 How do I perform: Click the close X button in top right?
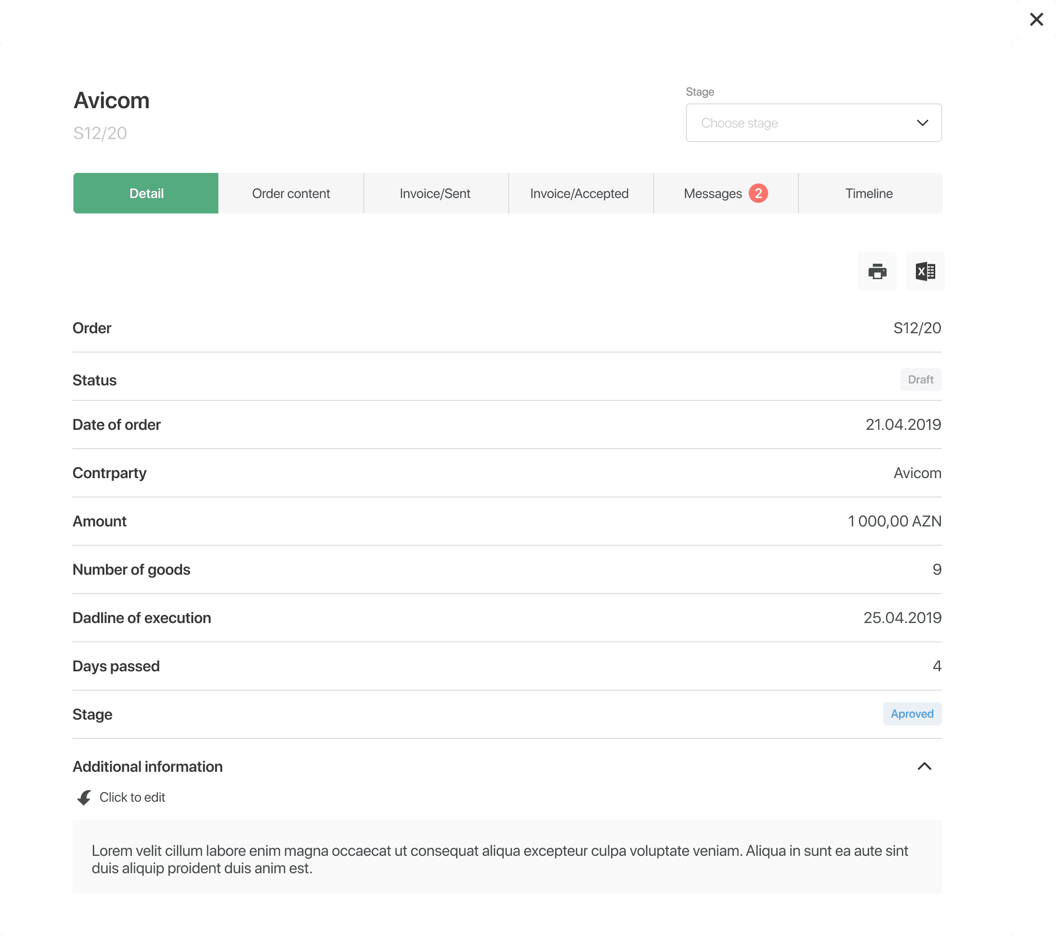pos(1037,19)
